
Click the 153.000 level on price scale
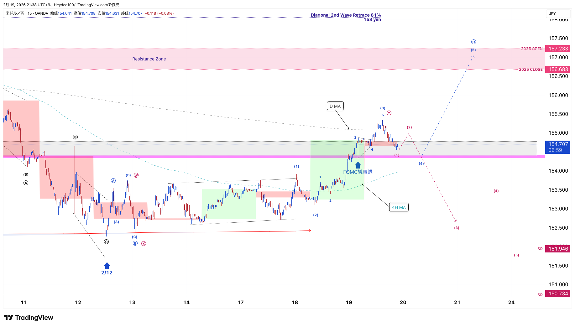[x=558, y=209]
